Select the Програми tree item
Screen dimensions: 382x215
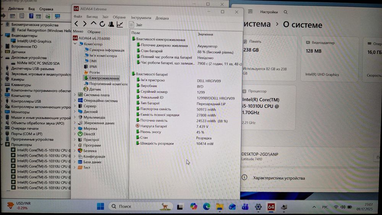89,145
